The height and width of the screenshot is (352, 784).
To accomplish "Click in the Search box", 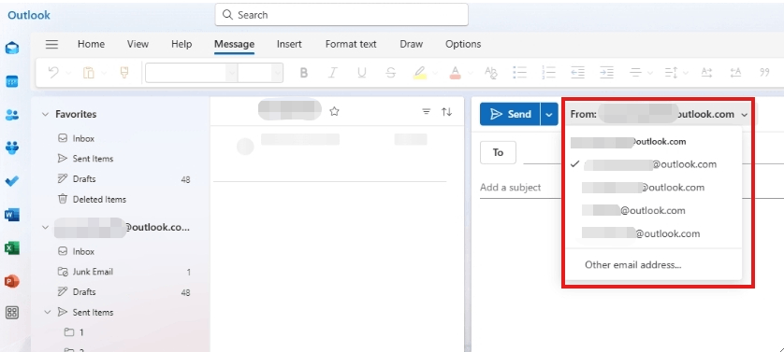I will tap(341, 15).
